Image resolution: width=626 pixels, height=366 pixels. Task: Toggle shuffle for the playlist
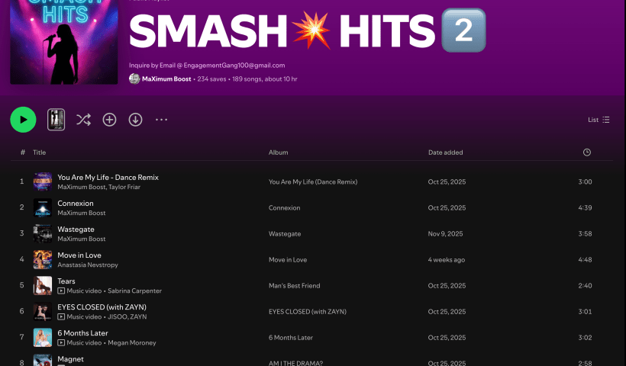coord(83,120)
